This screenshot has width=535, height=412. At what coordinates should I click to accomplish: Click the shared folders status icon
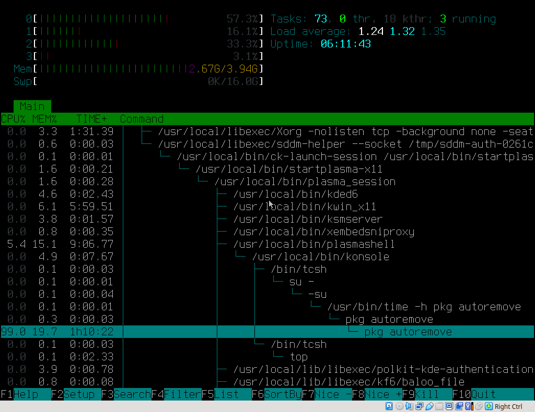[439, 406]
